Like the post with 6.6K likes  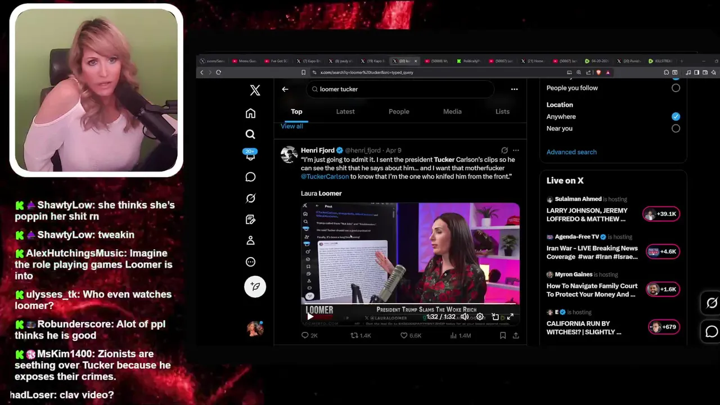click(x=410, y=335)
